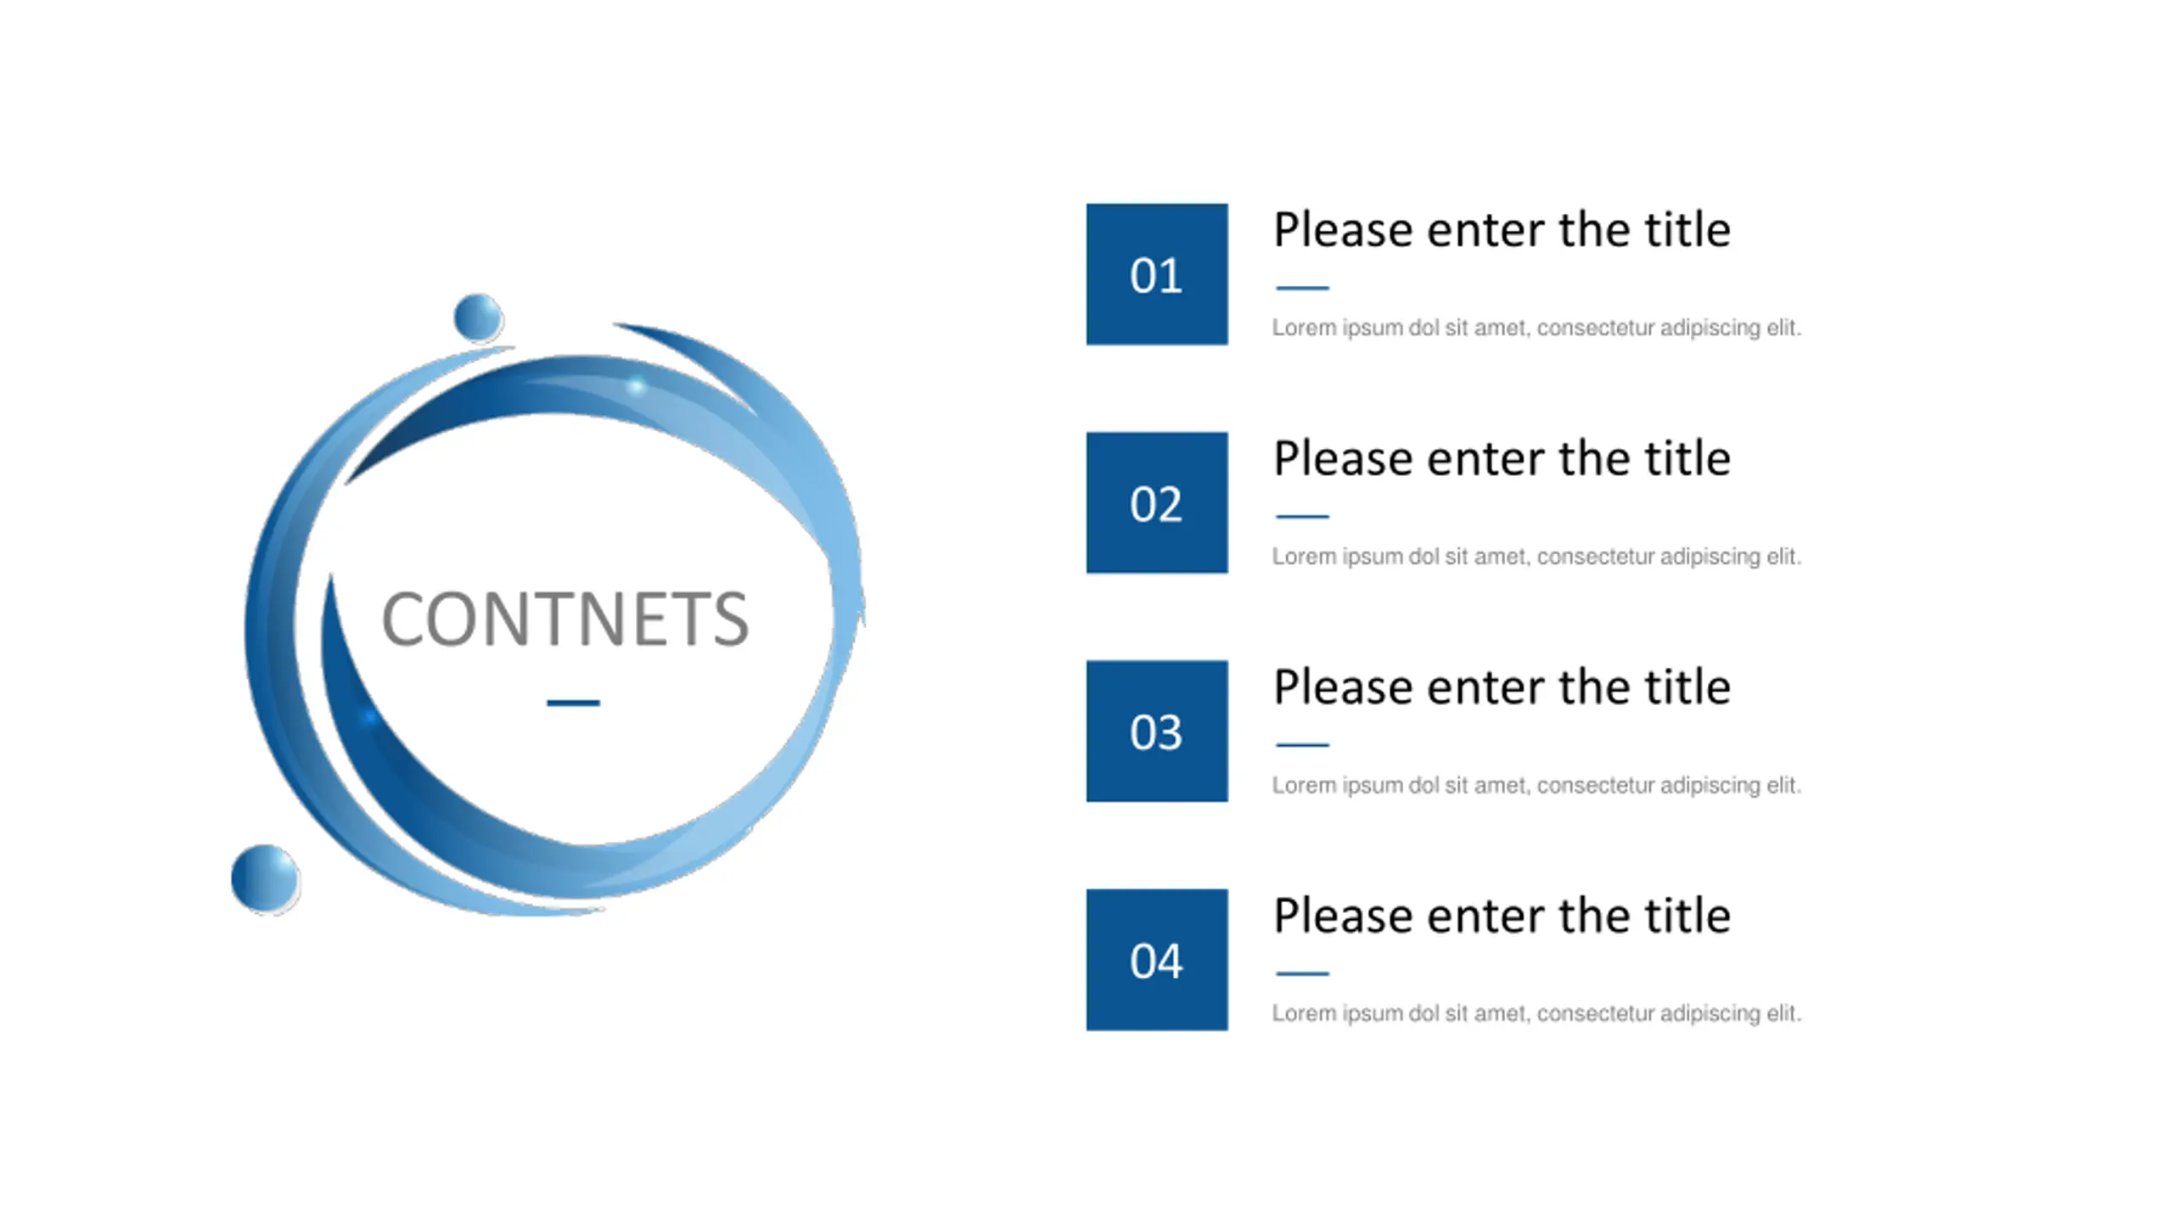2173x1222 pixels.
Task: Select the larger sphere below the ring
Action: (x=266, y=879)
